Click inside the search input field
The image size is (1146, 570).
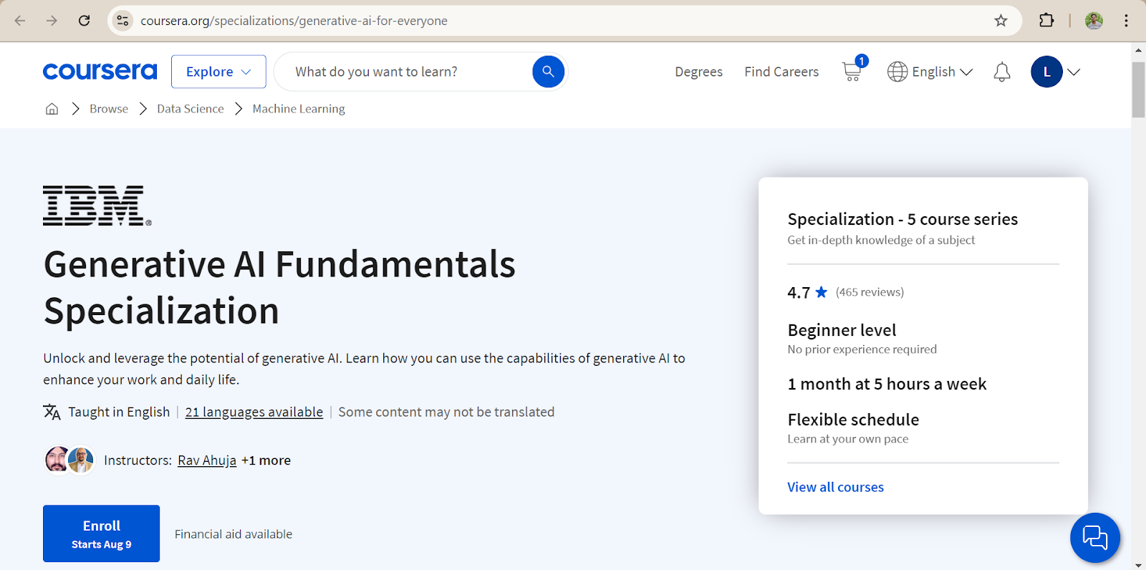408,72
